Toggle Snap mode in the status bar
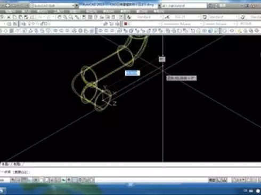 coord(13,180)
